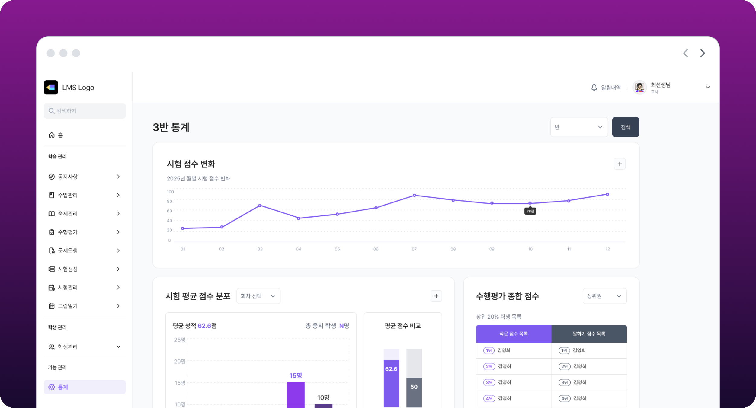The height and width of the screenshot is (408, 756).
Task: Click the 홈 home icon in sidebar
Action: coord(52,135)
